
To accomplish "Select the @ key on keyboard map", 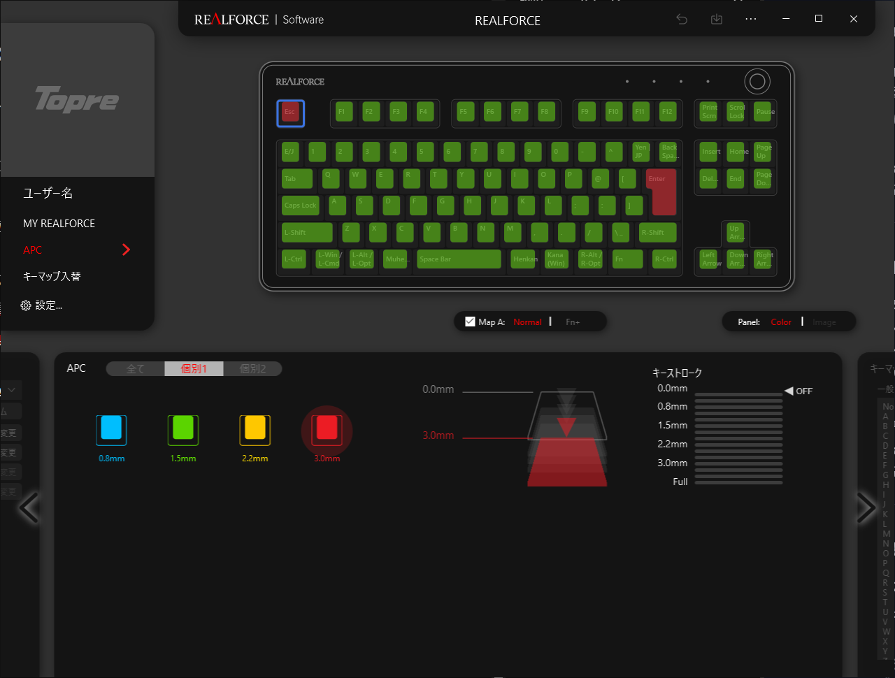I will click(x=601, y=178).
